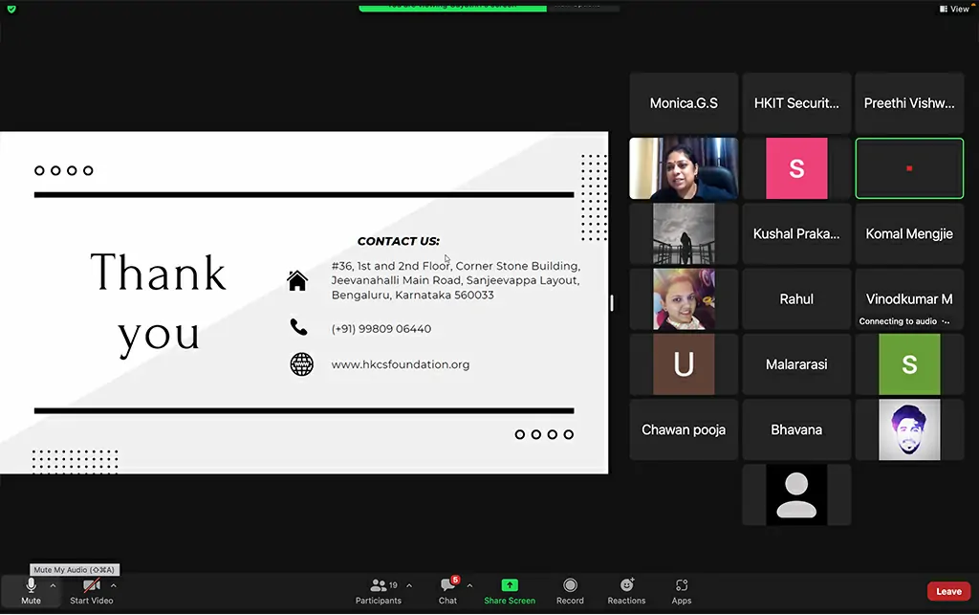Select the speaking woman's video tile
The width and height of the screenshot is (979, 615).
pyautogui.click(x=684, y=168)
